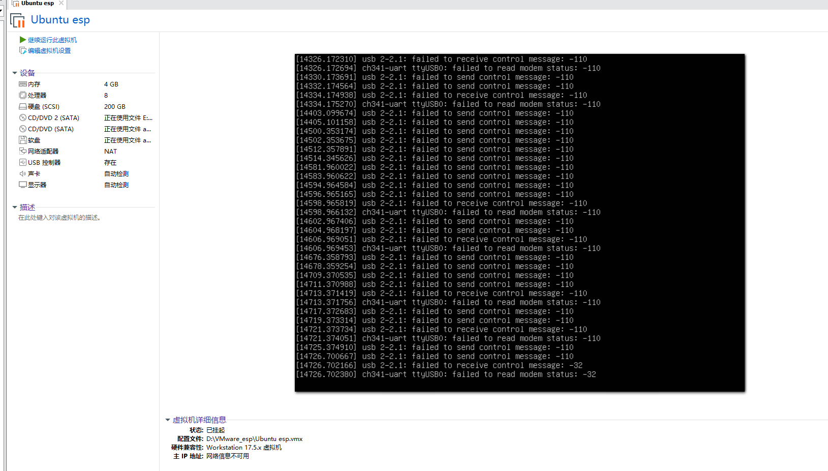Select CD/DVD 2 (SATA) device label

(x=53, y=117)
